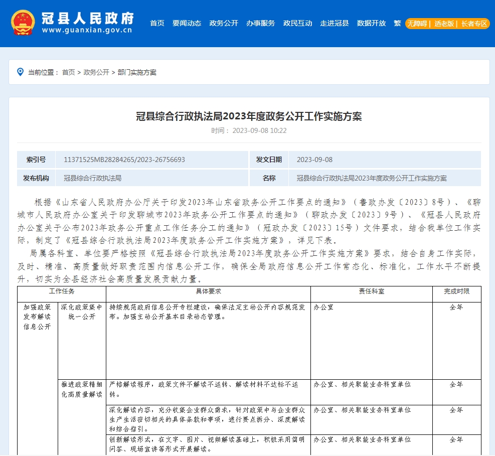Click the 深化解读内容 requirement cell
Image resolution: width=495 pixels, height=456 pixels.
[x=208, y=419]
